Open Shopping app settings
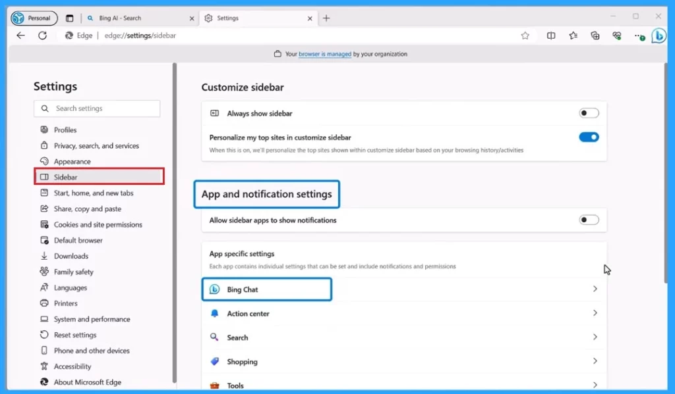This screenshot has width=675, height=394. pyautogui.click(x=404, y=361)
